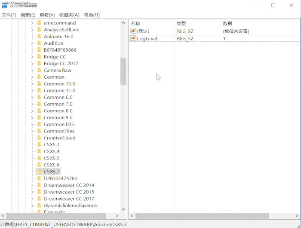Click tree pane scroll up arrow

pos(123,23)
